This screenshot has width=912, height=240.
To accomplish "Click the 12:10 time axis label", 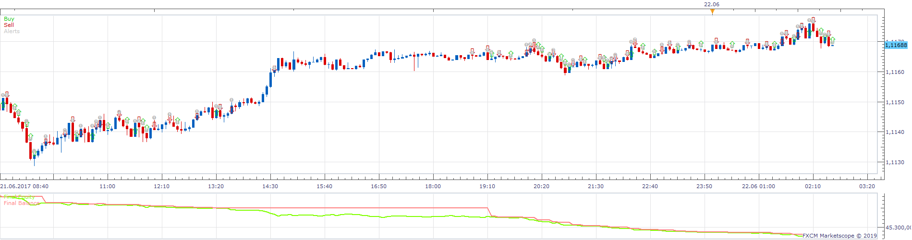I will tap(161, 186).
